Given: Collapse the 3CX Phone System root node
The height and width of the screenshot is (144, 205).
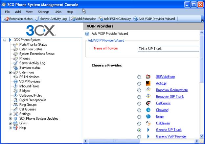Looking at the screenshot, I should tap(5, 40).
